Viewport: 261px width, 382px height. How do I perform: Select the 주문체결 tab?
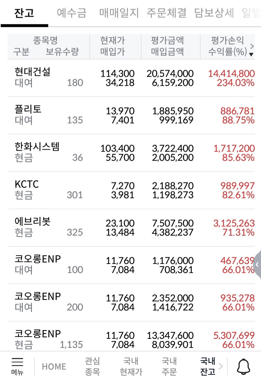pyautogui.click(x=166, y=13)
